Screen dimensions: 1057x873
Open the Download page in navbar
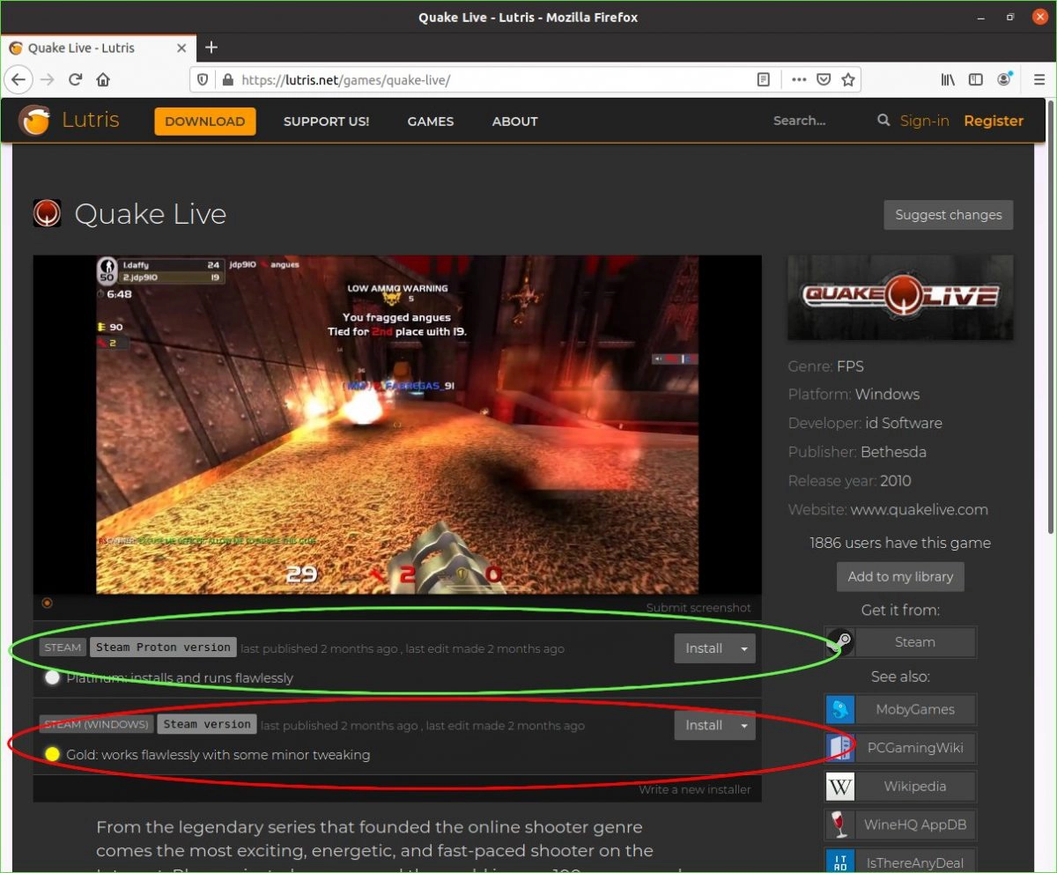[x=205, y=122]
